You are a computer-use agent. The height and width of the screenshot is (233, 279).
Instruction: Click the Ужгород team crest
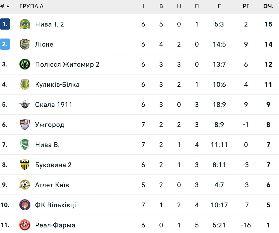pos(25,125)
